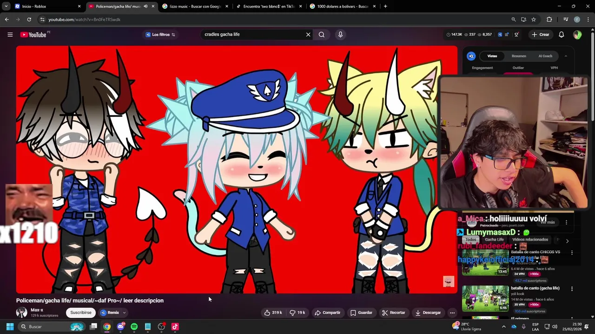Click the batalla de canto (gacha life) title
595x334 pixels.
535,288
